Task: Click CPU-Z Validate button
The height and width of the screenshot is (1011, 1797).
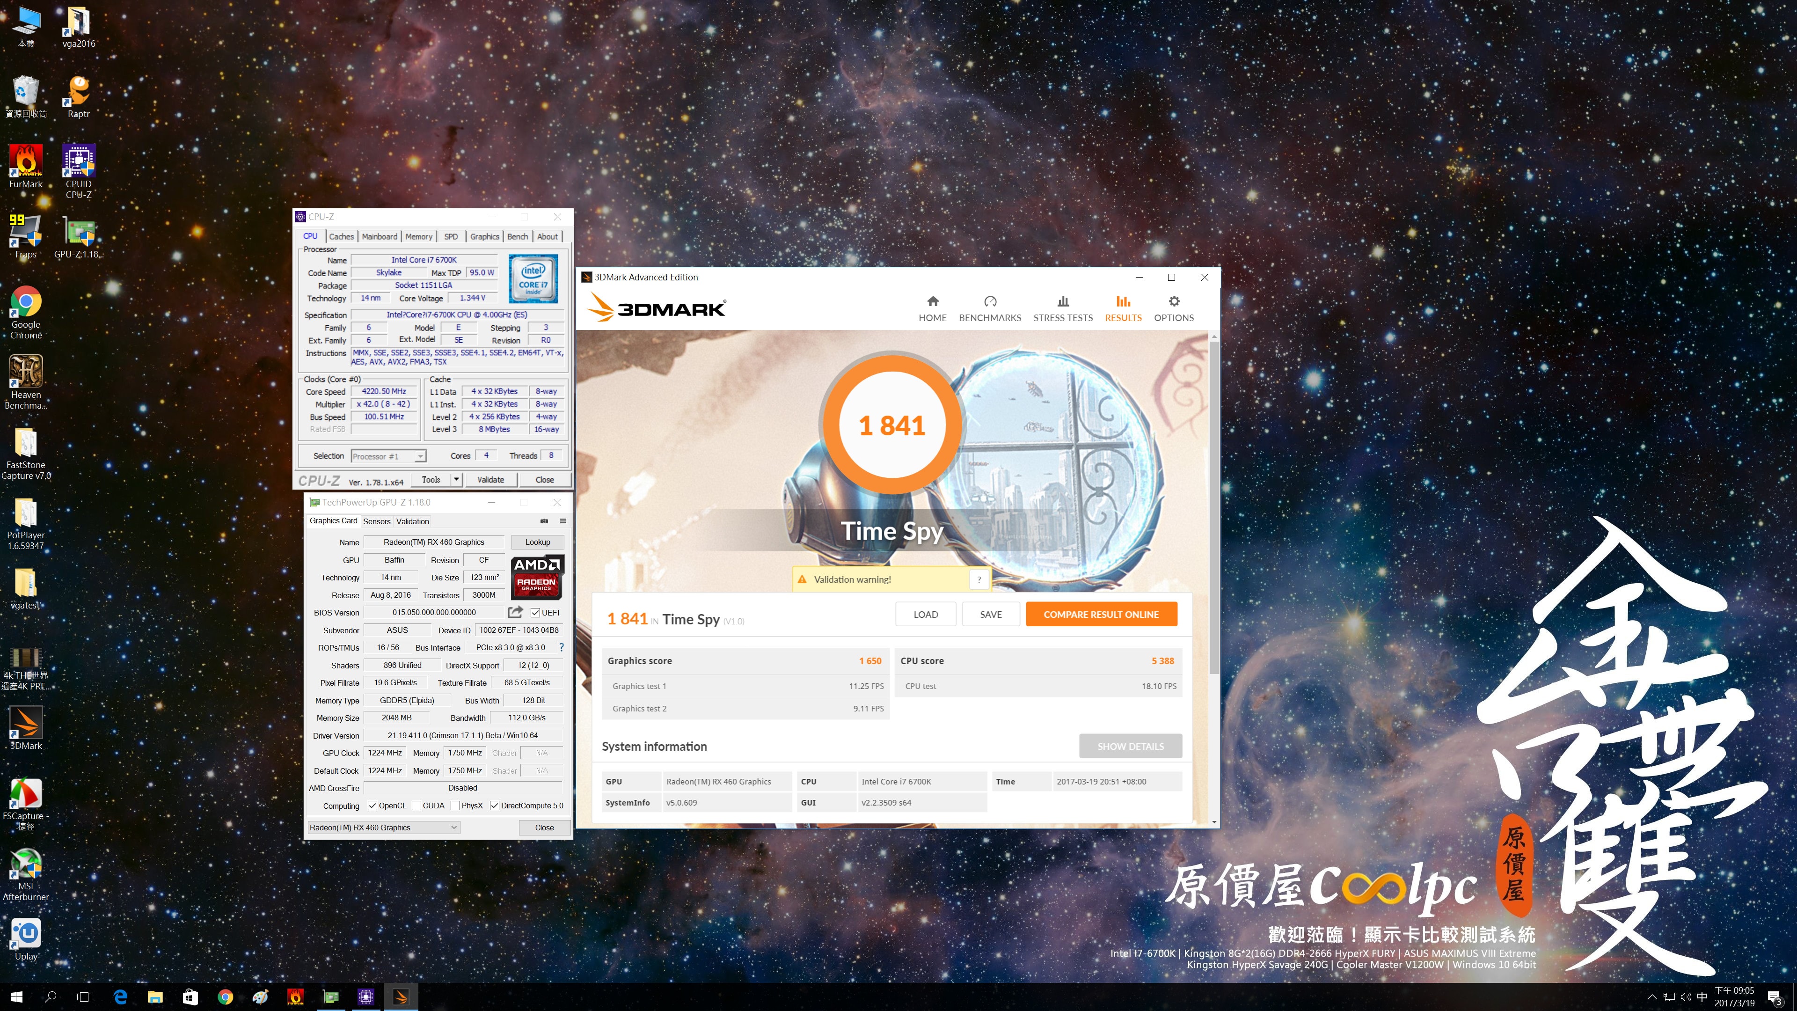Action: (x=490, y=479)
